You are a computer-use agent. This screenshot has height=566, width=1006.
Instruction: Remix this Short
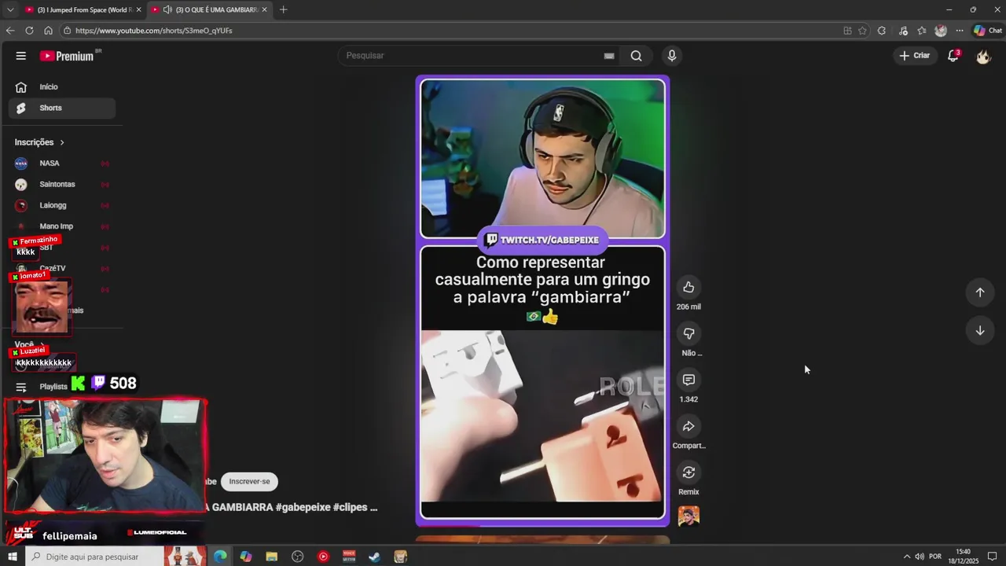(x=688, y=472)
